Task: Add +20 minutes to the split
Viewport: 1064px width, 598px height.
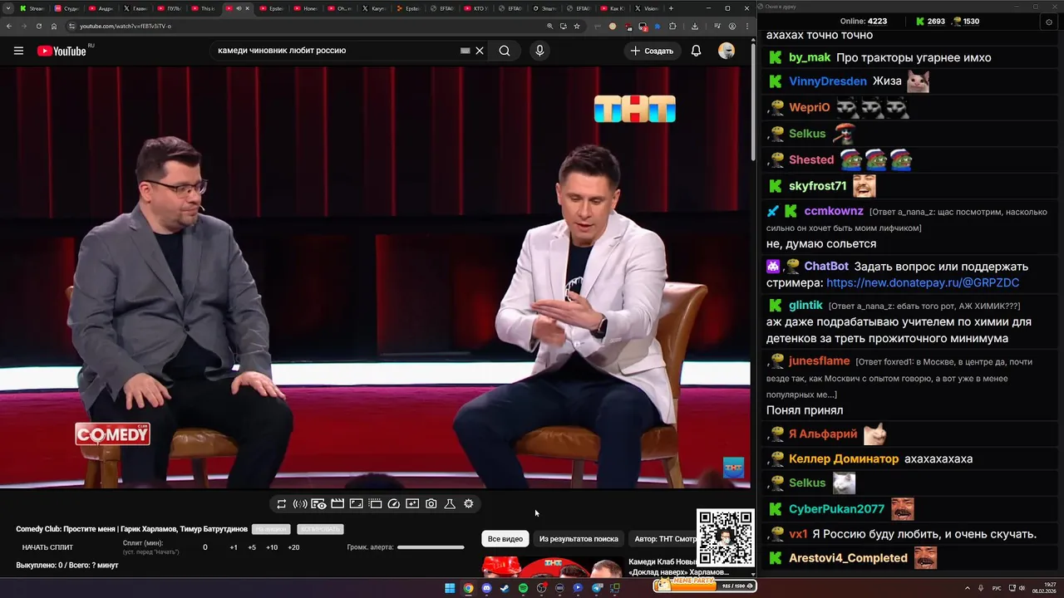Action: (293, 547)
